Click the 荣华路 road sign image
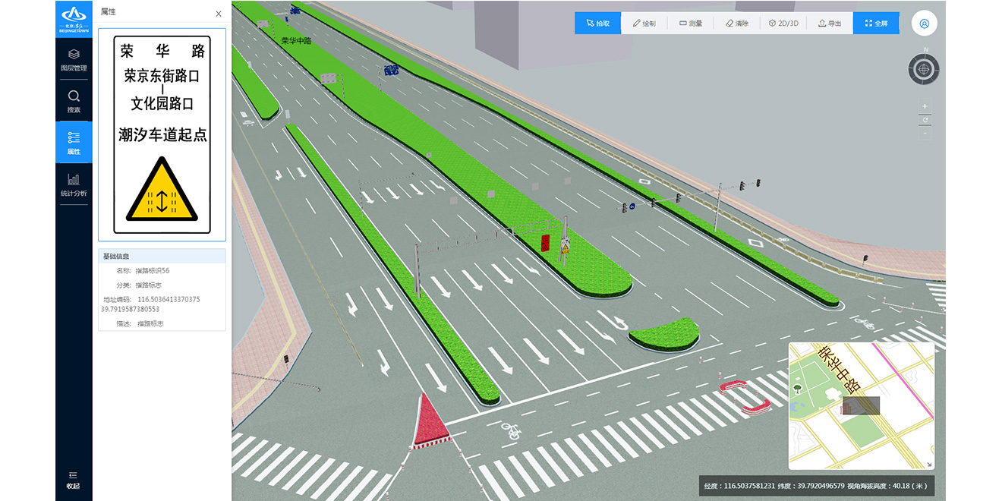The width and height of the screenshot is (1002, 501). click(162, 134)
